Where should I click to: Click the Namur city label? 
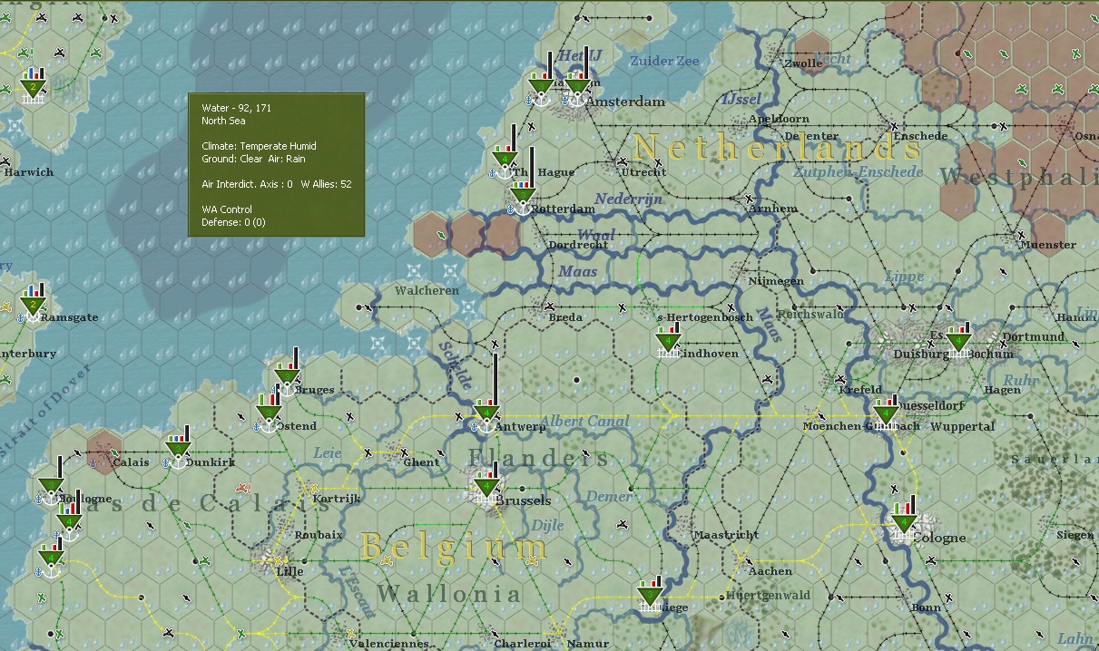588,644
